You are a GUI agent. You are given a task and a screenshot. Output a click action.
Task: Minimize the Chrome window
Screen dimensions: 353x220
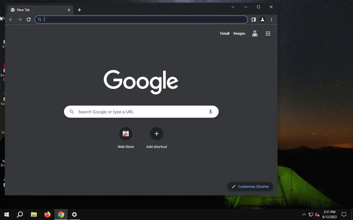pyautogui.click(x=246, y=7)
